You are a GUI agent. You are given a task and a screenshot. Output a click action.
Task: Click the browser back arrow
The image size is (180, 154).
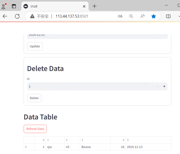click(5, 16)
